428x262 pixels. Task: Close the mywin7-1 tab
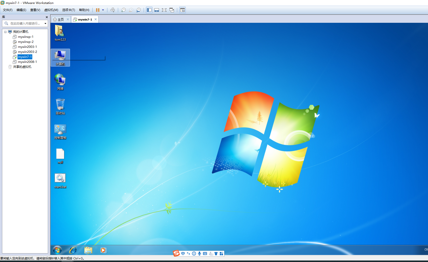(x=96, y=19)
